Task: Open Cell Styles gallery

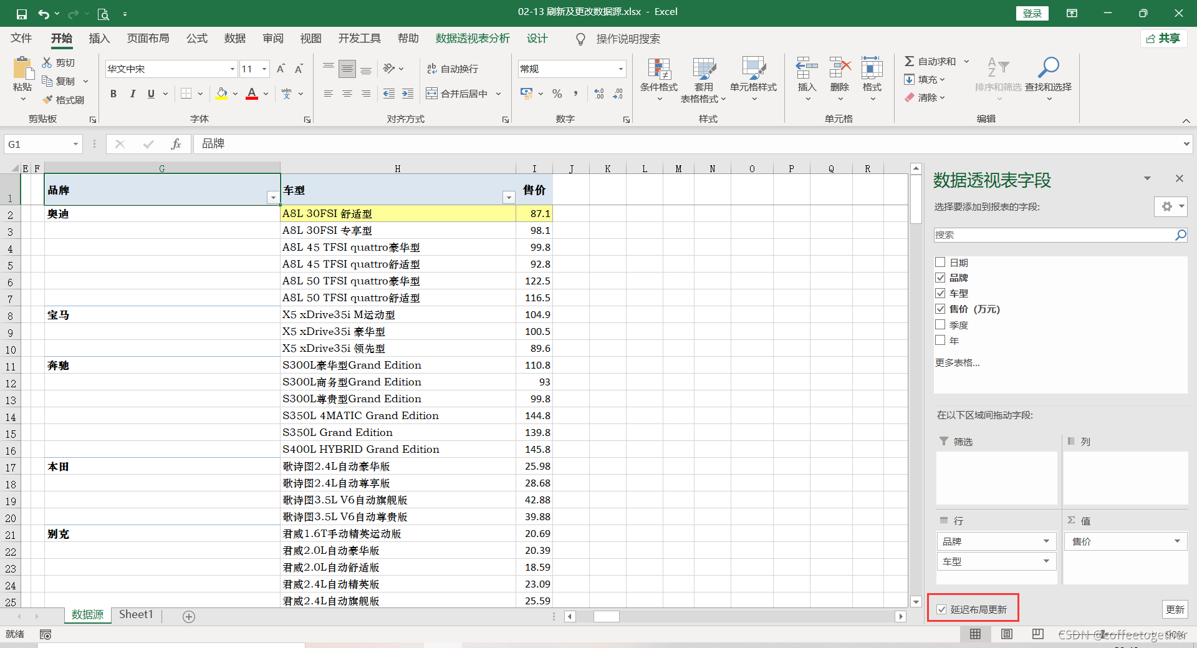Action: tap(754, 80)
